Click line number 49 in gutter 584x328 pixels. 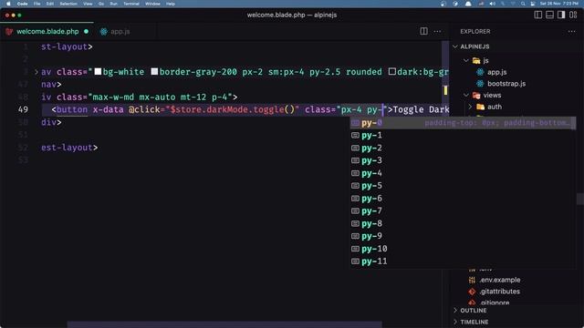pyautogui.click(x=23, y=109)
